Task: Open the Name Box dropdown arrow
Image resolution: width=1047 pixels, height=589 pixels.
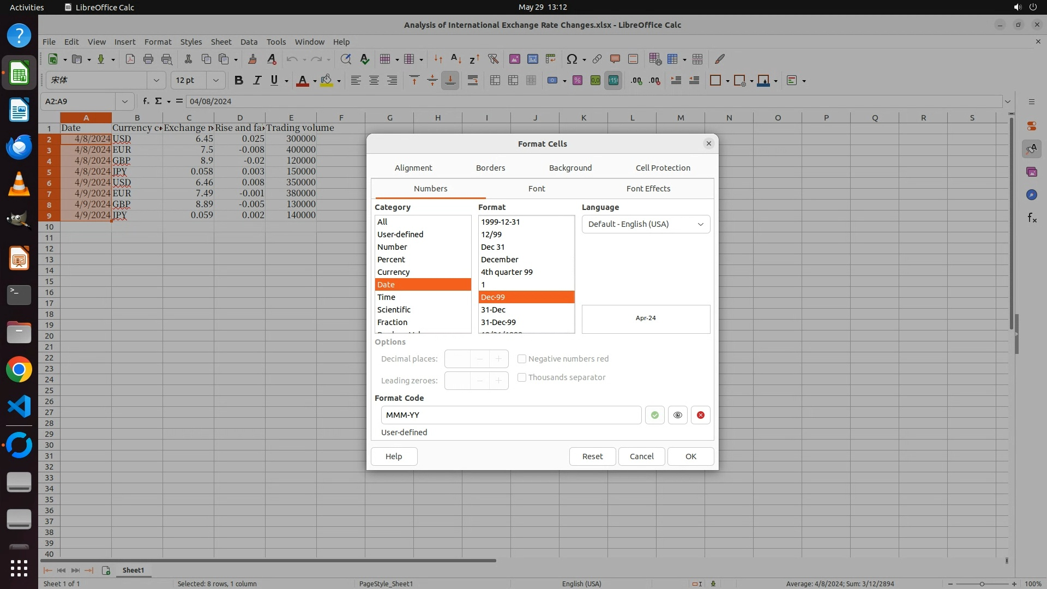Action: [124, 101]
